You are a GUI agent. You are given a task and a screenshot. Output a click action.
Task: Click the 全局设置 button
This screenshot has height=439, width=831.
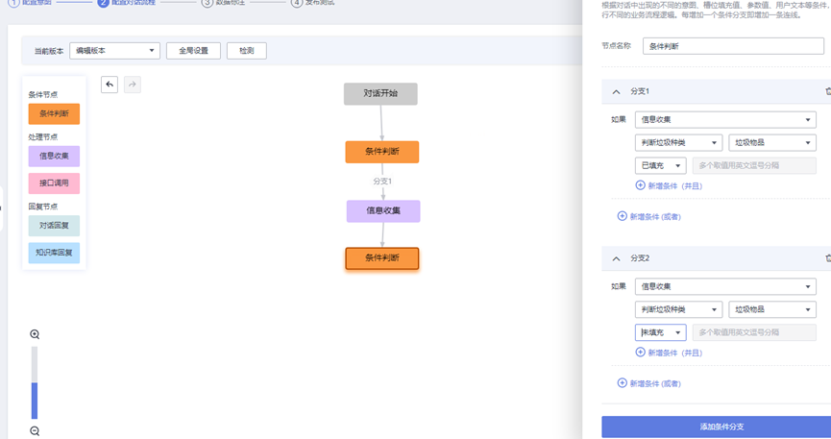[193, 50]
